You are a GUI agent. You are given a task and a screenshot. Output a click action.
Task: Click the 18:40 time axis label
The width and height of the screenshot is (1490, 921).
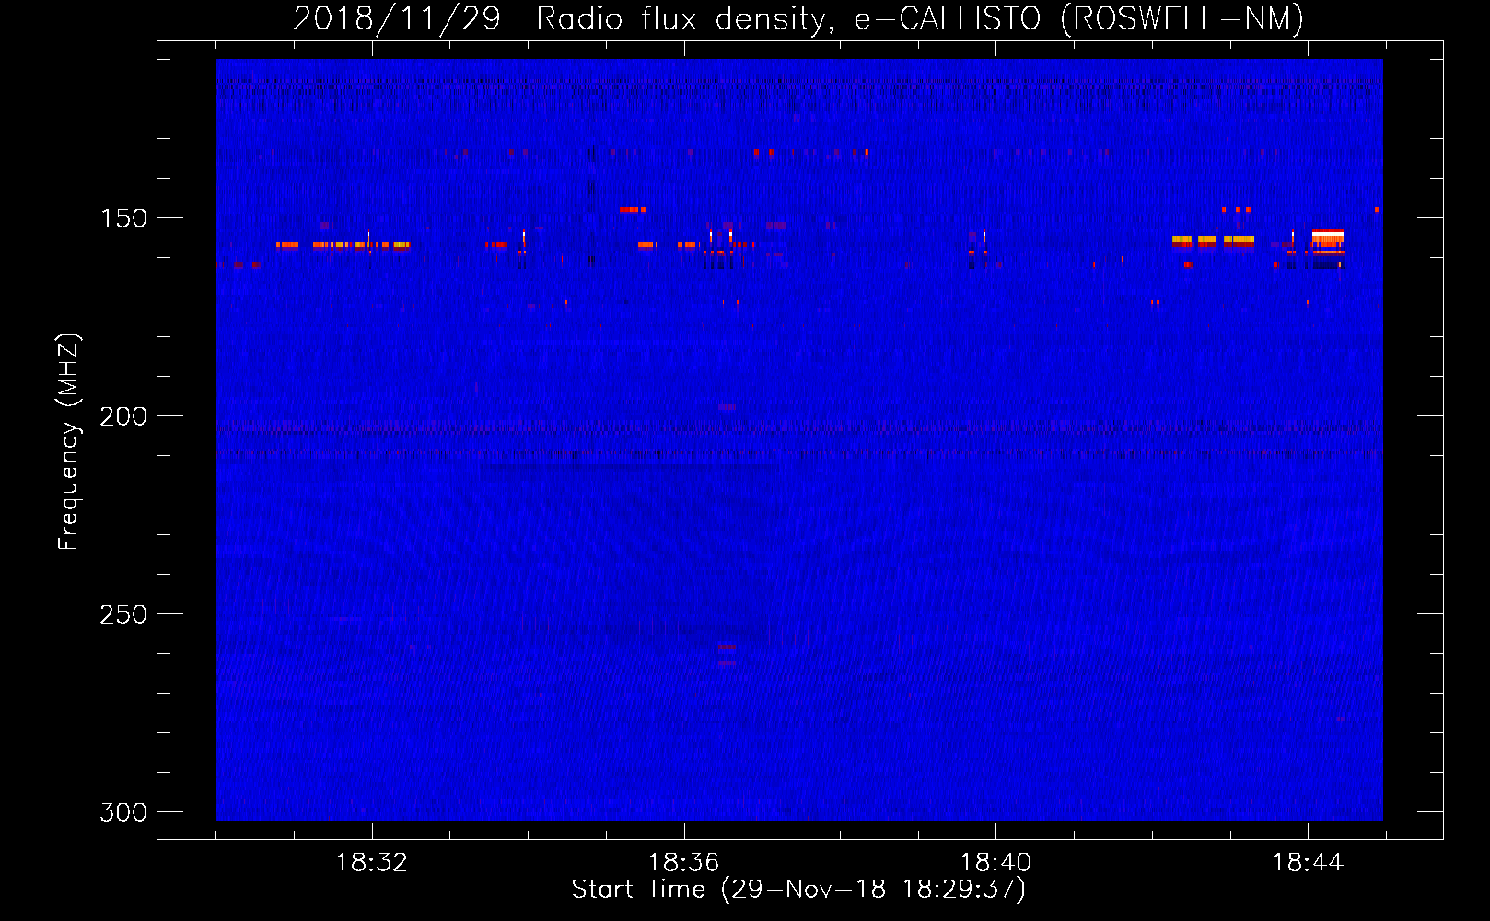[996, 863]
